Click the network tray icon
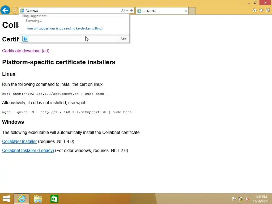The width and height of the screenshot is (272, 204). [241, 199]
